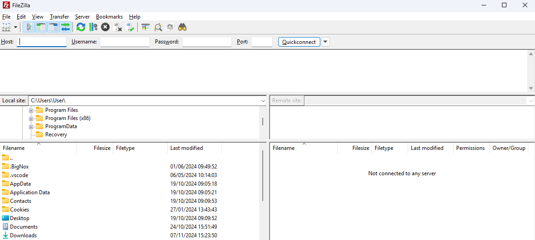The width and height of the screenshot is (535, 240).
Task: Click local file list scrollbar thumb
Action: [263, 176]
